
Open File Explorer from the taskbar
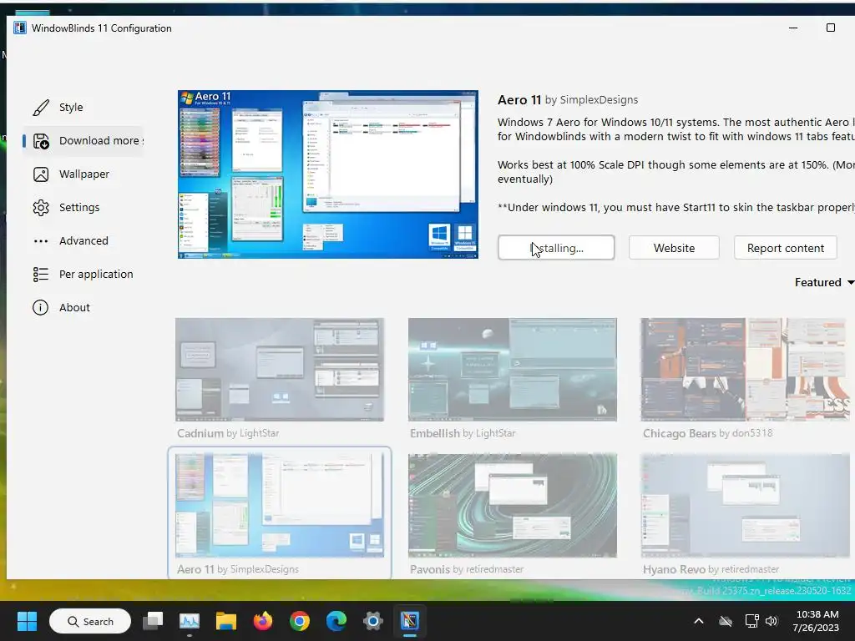click(225, 621)
